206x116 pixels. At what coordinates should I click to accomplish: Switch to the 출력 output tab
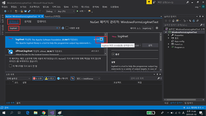19,103
